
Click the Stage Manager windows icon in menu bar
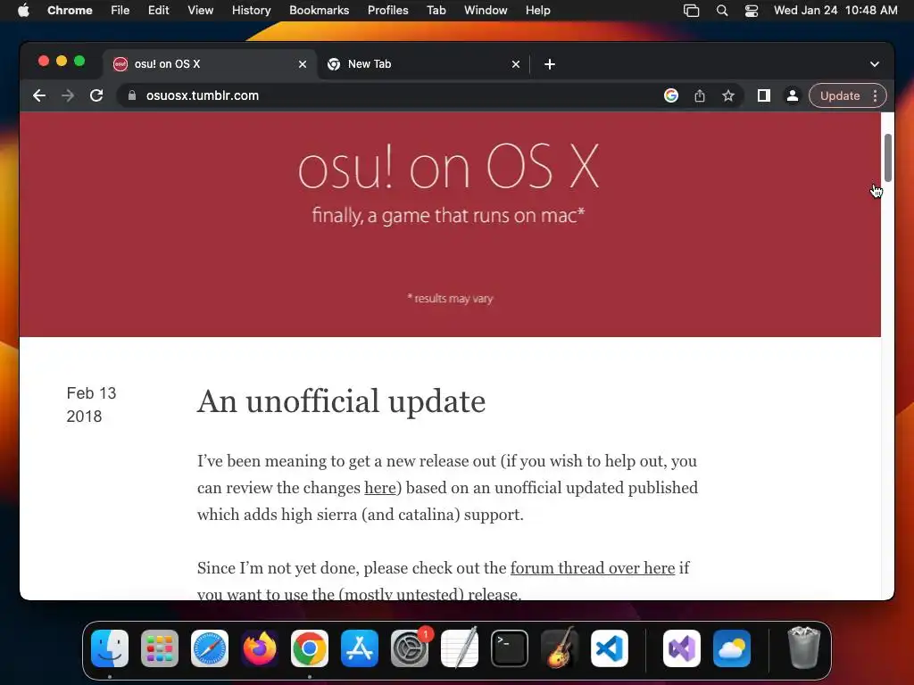692,11
